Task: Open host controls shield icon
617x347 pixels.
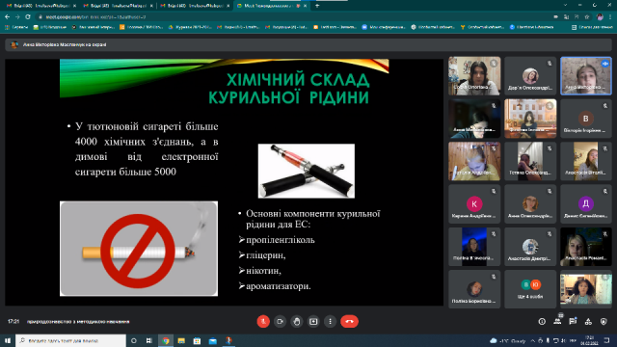Action: click(x=604, y=321)
